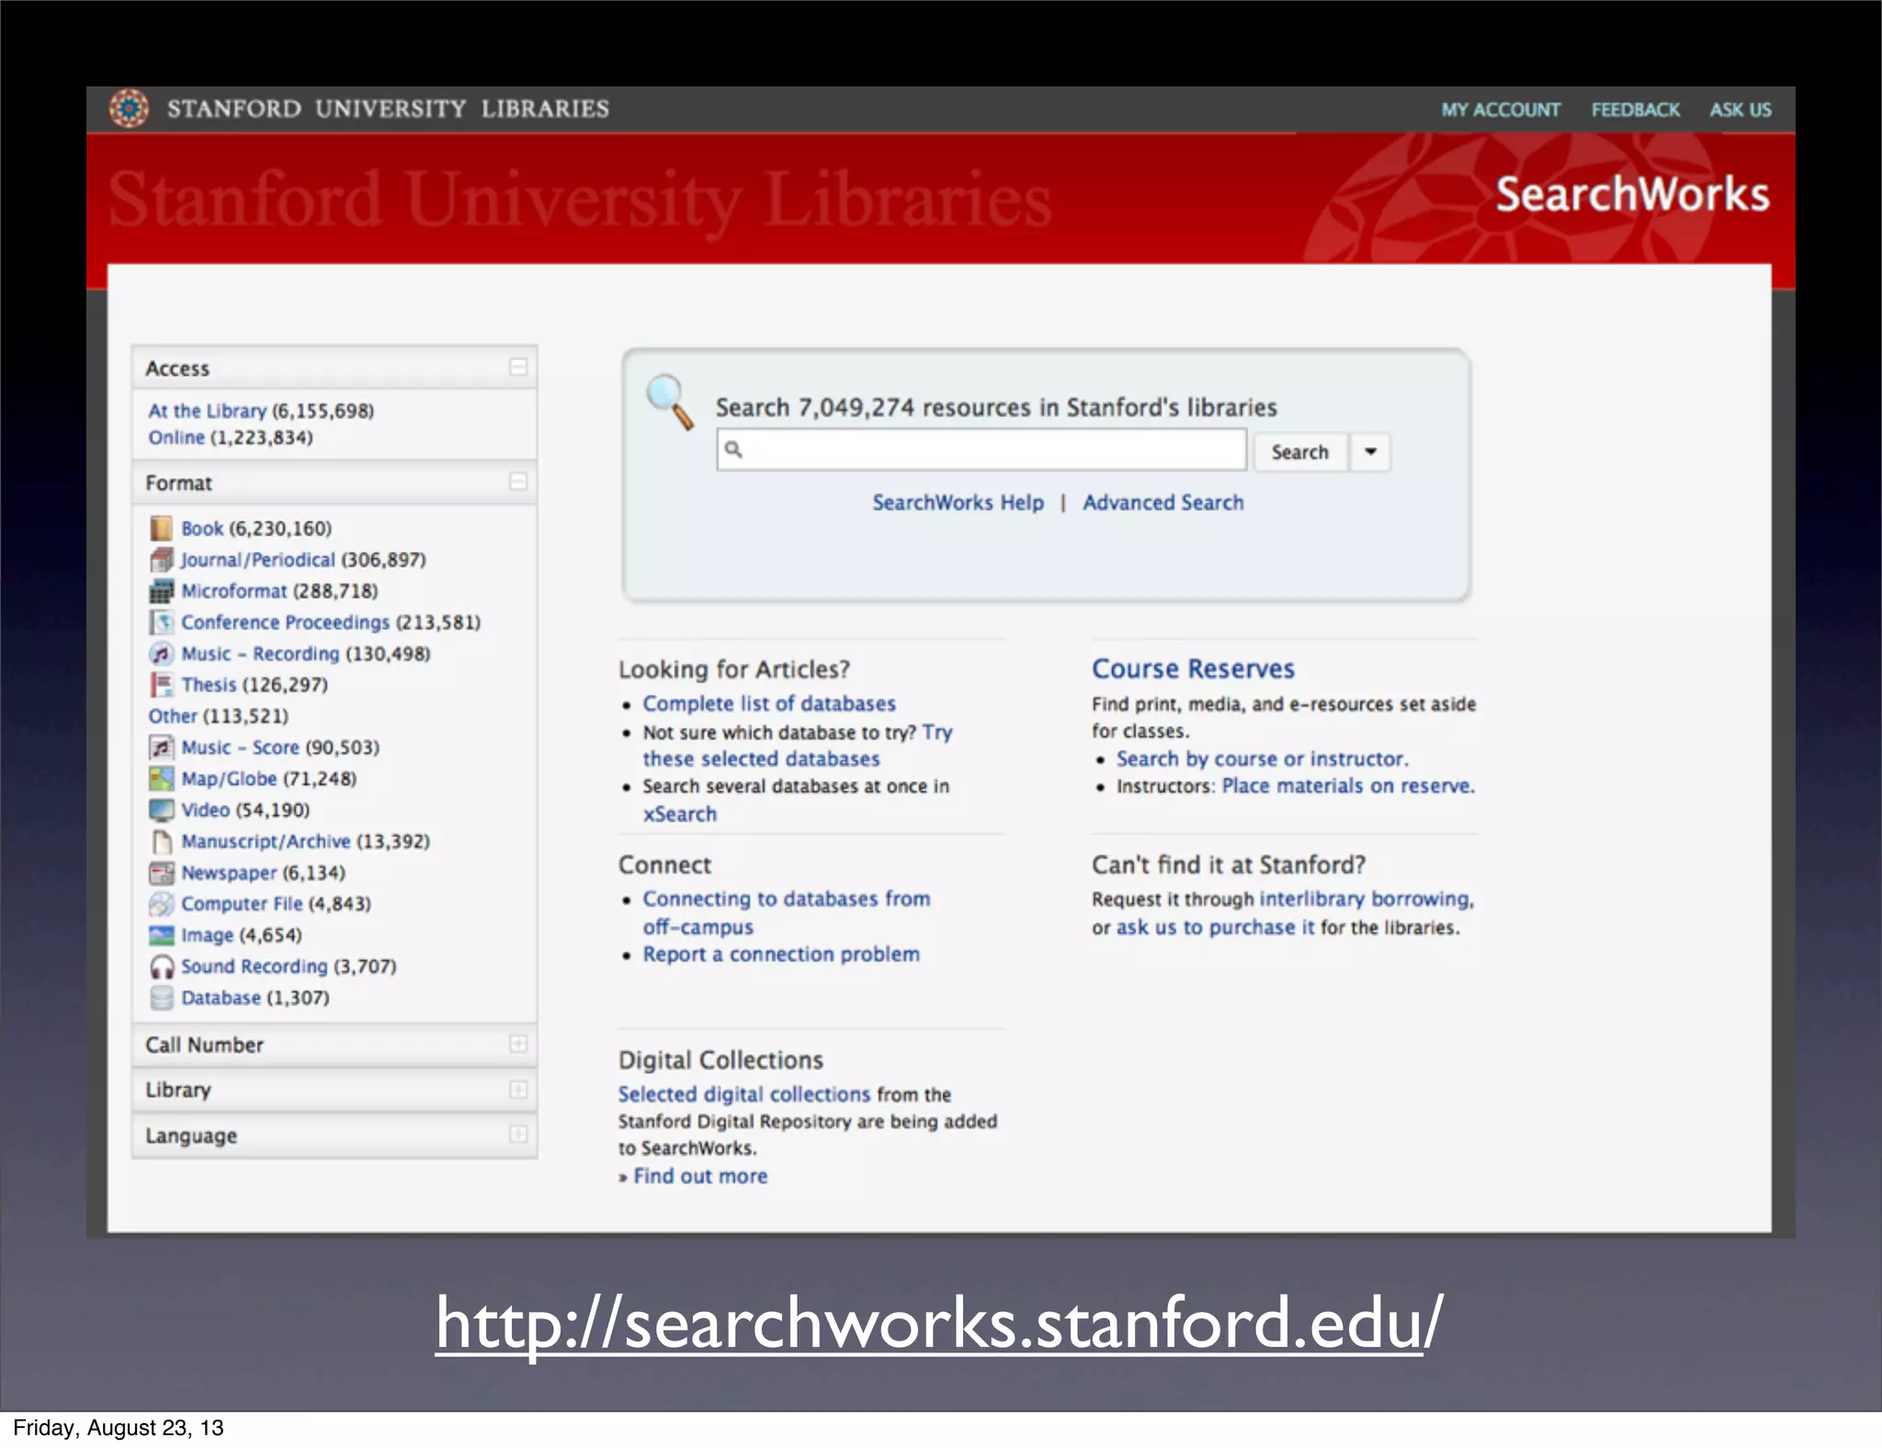Open My Account in top menu

point(1500,110)
